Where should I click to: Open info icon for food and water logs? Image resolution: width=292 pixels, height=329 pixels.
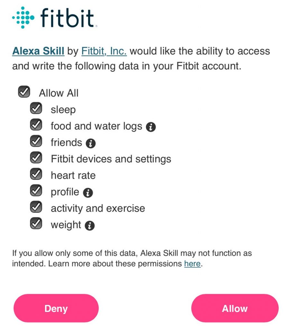point(151,127)
